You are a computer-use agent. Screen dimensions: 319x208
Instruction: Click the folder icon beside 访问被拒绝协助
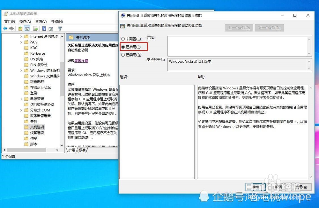[26, 104]
